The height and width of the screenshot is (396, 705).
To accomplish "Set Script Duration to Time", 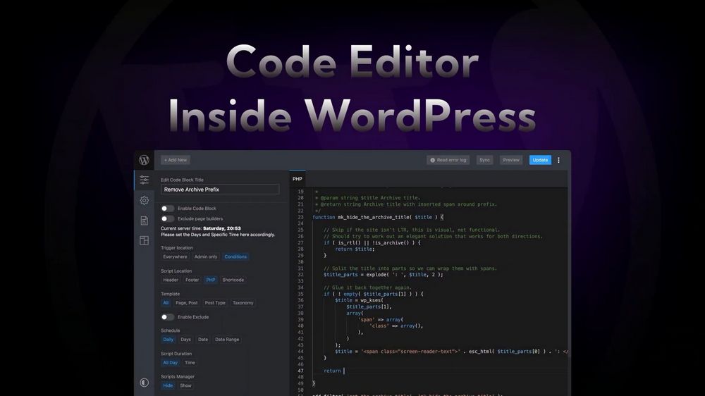I will (x=190, y=363).
